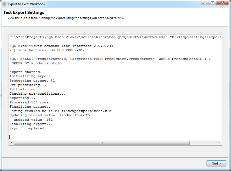Click the Yohz Ventures copyright line
231x171 pixels.
click(x=47, y=50)
